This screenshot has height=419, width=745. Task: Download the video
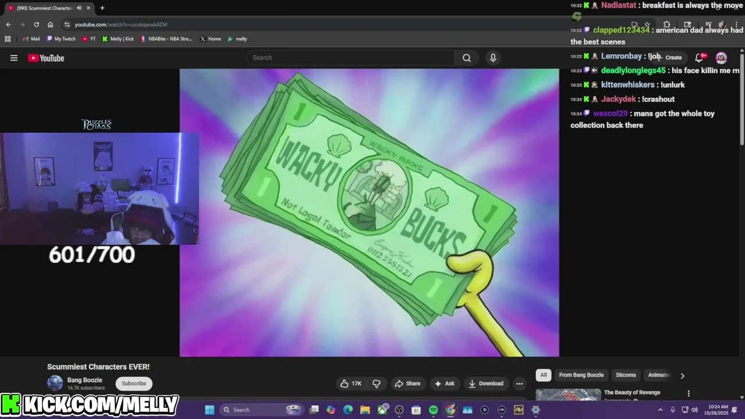pyautogui.click(x=485, y=384)
